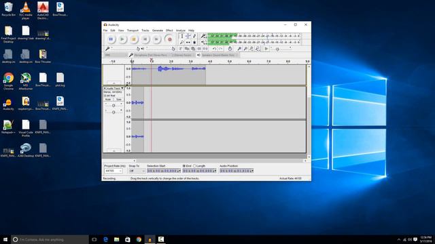The image size is (435, 244).
Task: Close the Audio Track with X button
Action: 105,88
